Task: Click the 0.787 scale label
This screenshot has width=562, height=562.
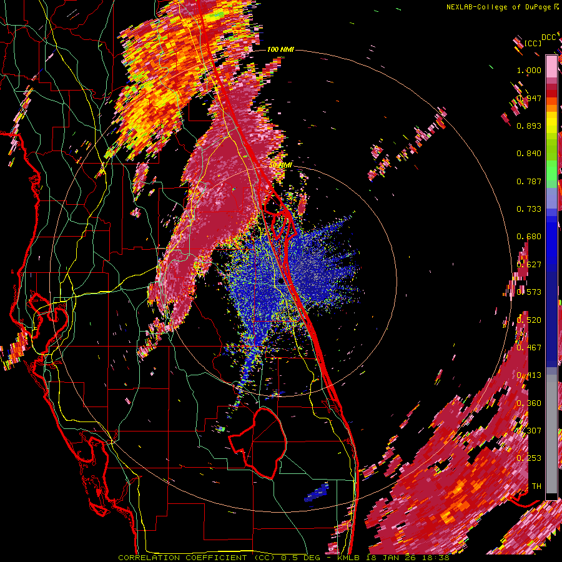Action: tap(529, 181)
